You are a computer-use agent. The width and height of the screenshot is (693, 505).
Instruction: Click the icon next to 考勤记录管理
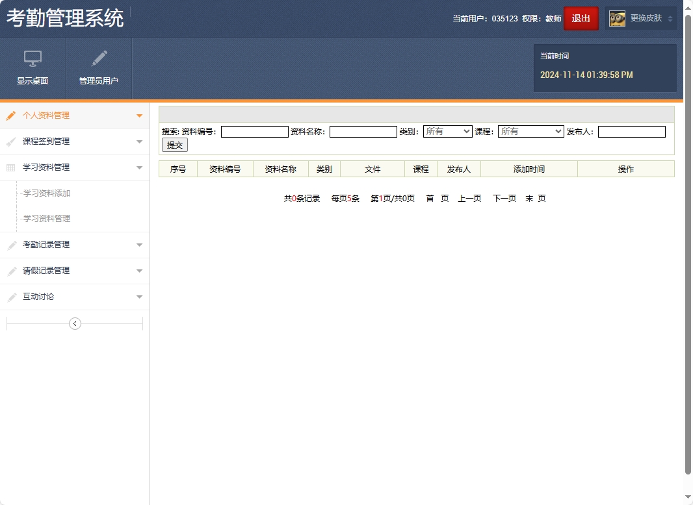click(10, 245)
